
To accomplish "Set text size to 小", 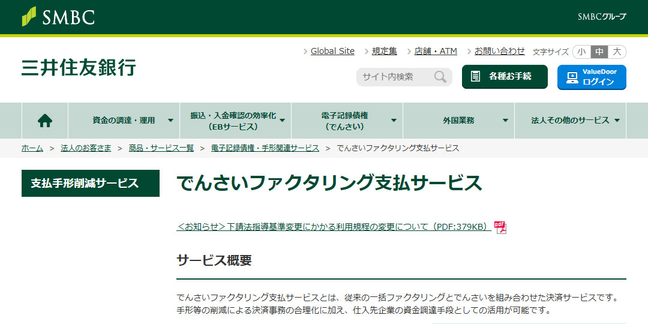I will tap(581, 52).
